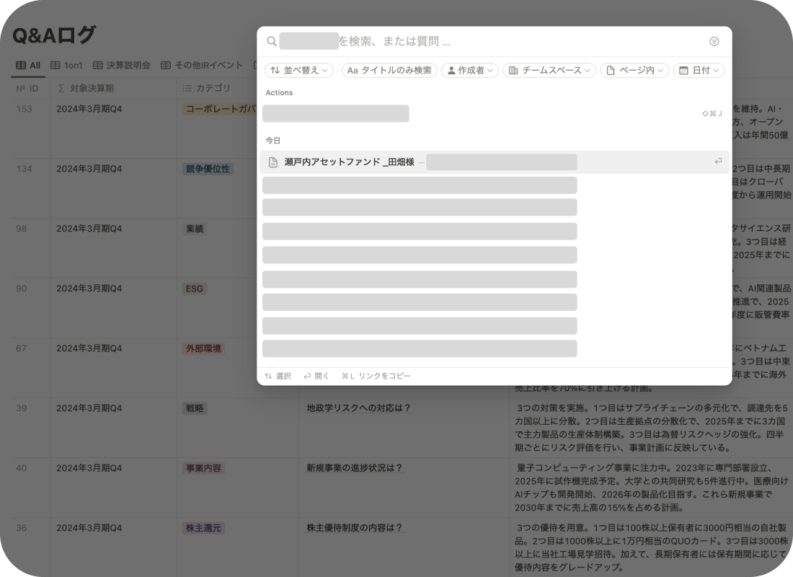Image resolution: width=793 pixels, height=577 pixels.
Task: Click the 対象決算期 column header
Action: pyautogui.click(x=91, y=88)
